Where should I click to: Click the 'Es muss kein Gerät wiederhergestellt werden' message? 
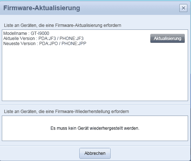[x=95, y=128]
